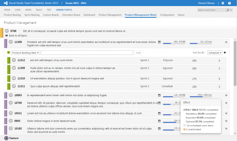
Task: Open calendar icon for feature 10893
Action: click(159, 95)
